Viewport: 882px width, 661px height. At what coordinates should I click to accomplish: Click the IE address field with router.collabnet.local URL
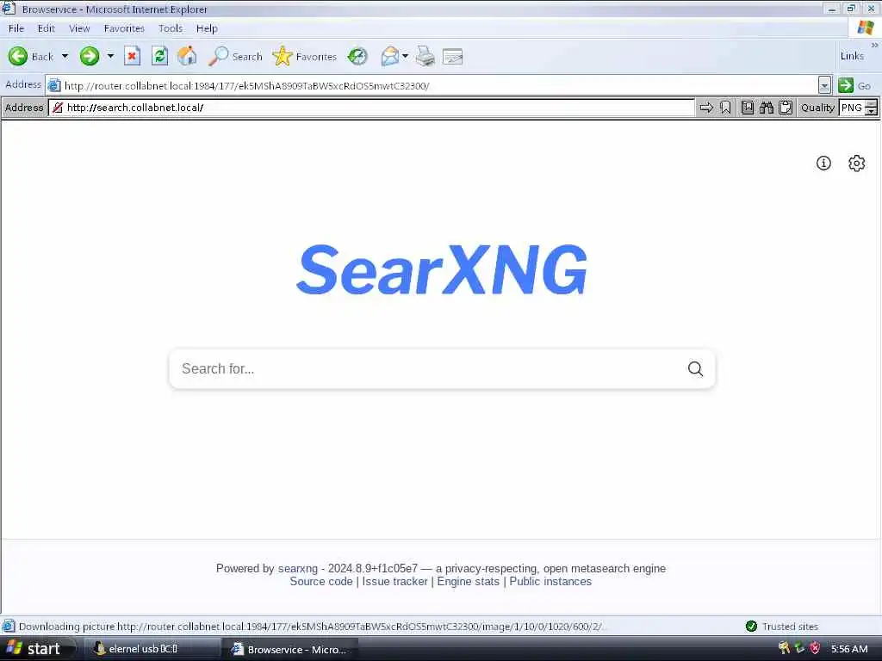432,85
